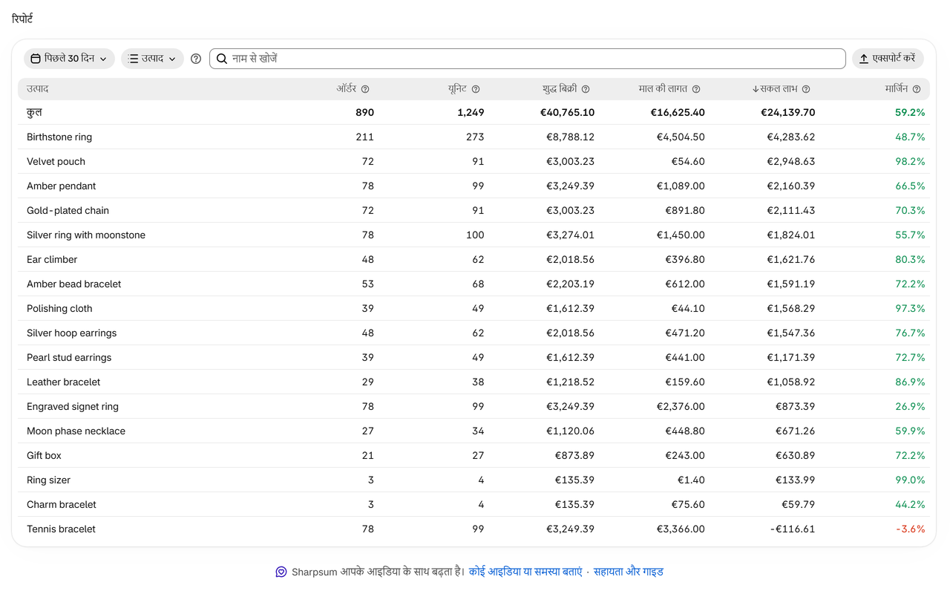The image size is (950, 594).
Task: Click the help icon beside यूनिट column header
Action: tap(476, 89)
